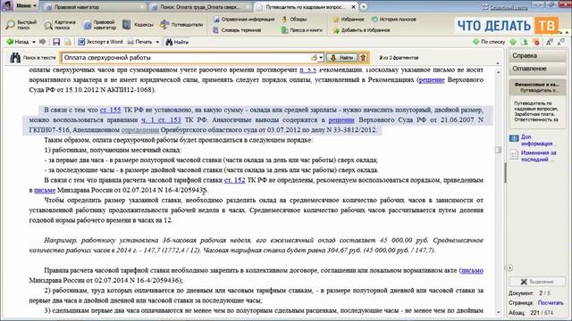Click the Поиск в тексте binoculars icon

point(15,57)
